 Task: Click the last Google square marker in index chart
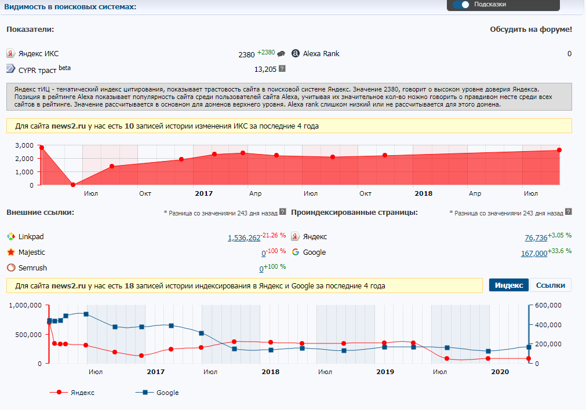(x=529, y=347)
